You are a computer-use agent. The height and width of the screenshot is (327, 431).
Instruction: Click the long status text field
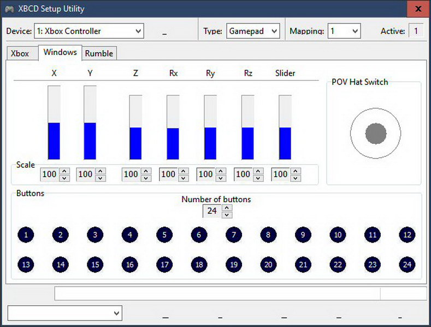217,294
